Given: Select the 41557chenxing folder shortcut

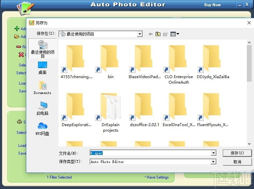Looking at the screenshot, I should [76, 62].
